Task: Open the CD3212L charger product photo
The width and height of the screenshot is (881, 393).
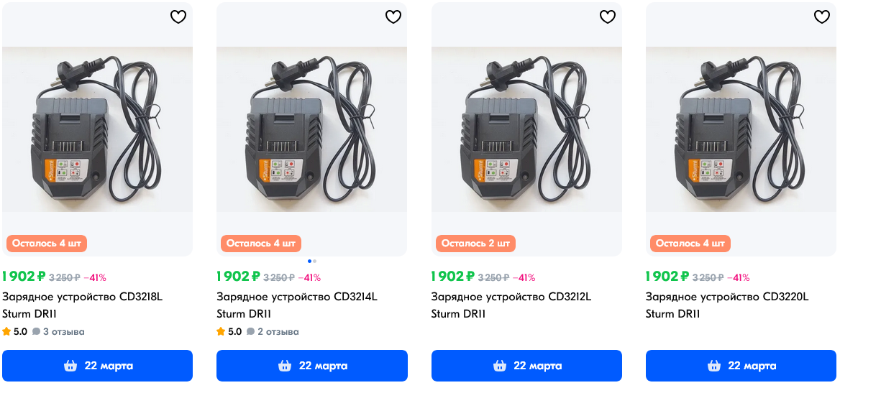Action: 526,129
